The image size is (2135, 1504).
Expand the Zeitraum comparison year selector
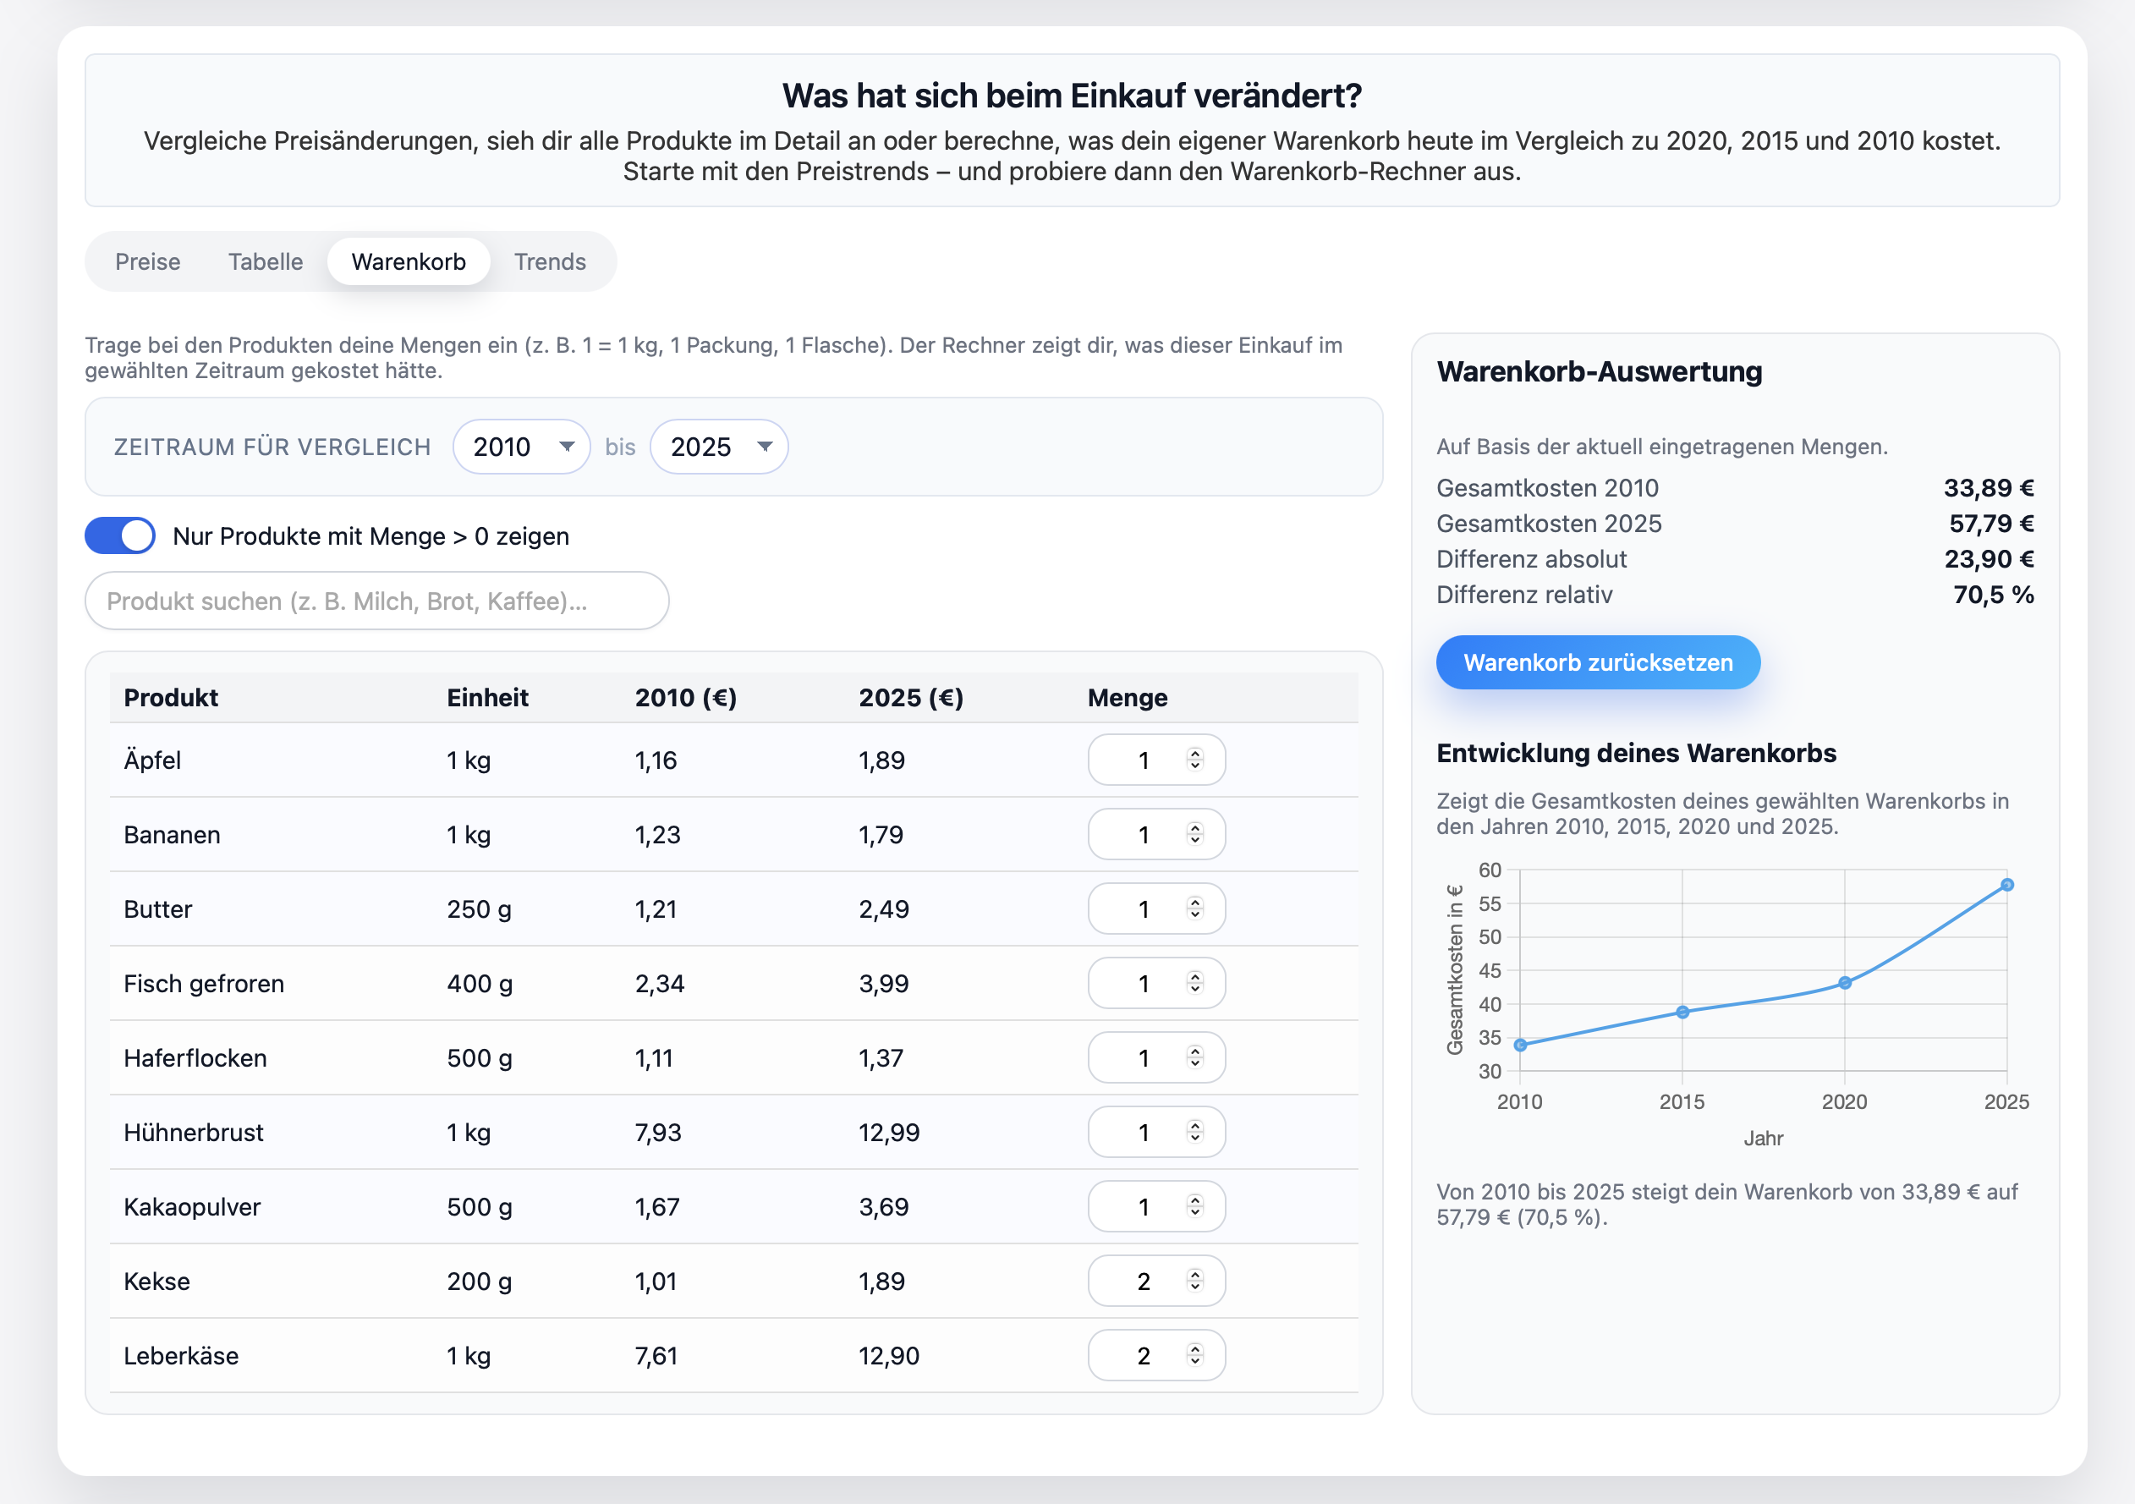coord(521,447)
